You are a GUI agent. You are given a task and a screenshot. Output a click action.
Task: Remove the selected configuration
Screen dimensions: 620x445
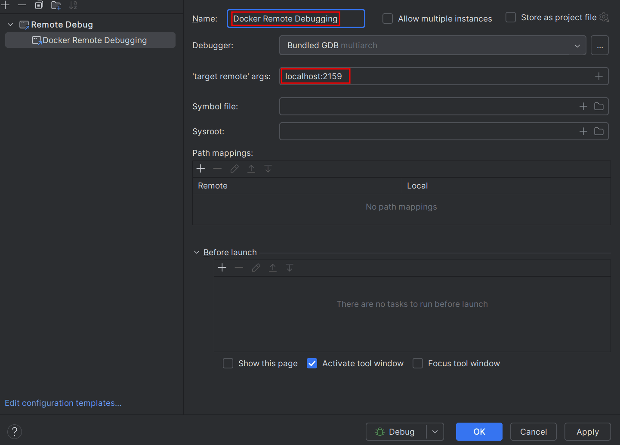tap(22, 5)
